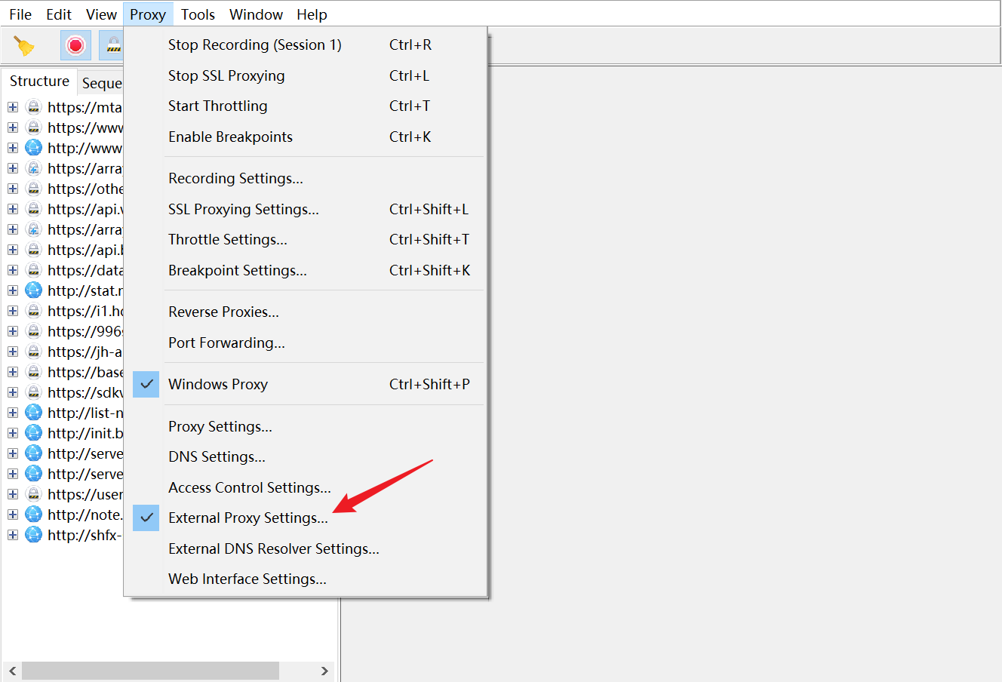Click padlock icon beside https://mta host
Screen dimensions: 1002x682
33,107
